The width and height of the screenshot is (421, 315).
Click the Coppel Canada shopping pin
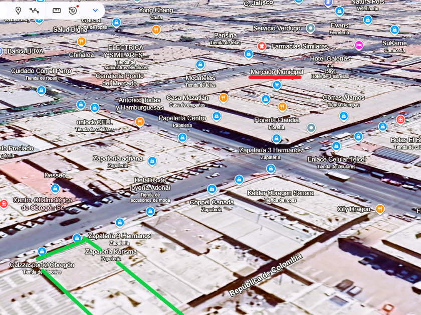(x=212, y=189)
